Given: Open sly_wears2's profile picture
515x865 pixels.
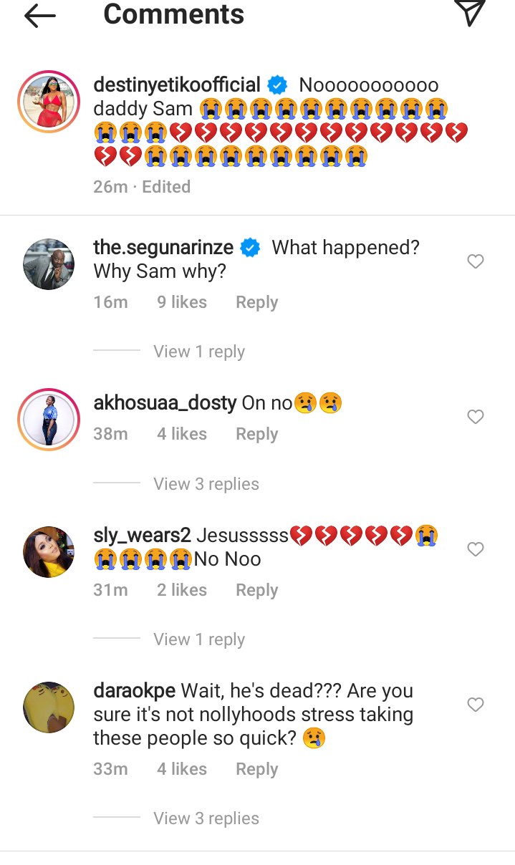Looking at the screenshot, I should tap(49, 551).
